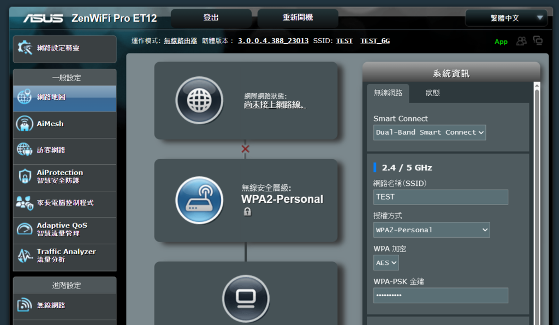Open AiProtection shield lock icon

click(25, 177)
